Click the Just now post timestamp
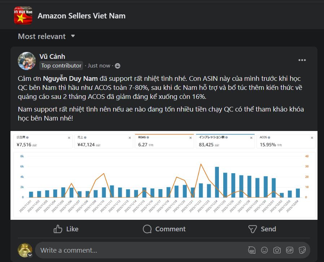 [99, 66]
